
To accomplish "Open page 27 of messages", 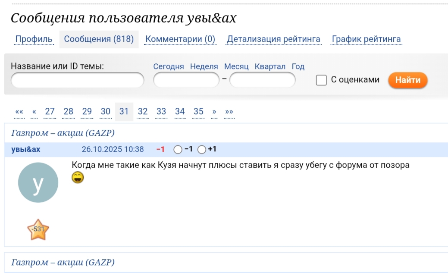I will (x=50, y=112).
